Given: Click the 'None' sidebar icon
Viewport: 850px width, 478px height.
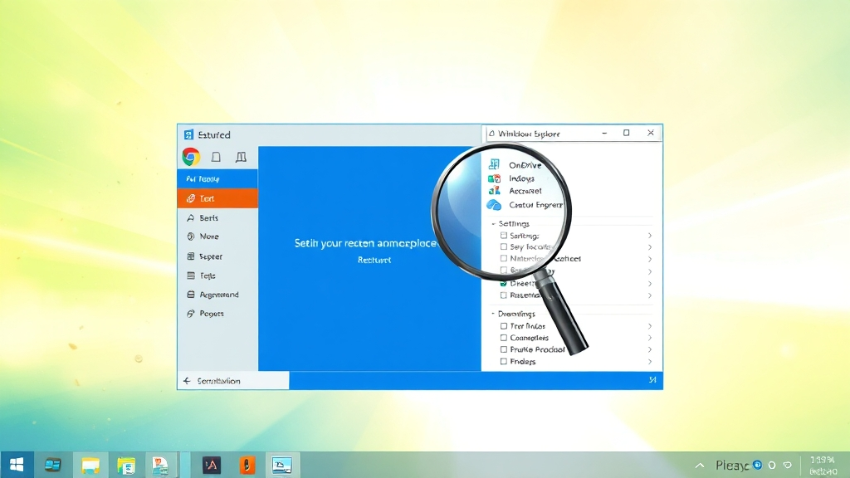Looking at the screenshot, I should [190, 237].
